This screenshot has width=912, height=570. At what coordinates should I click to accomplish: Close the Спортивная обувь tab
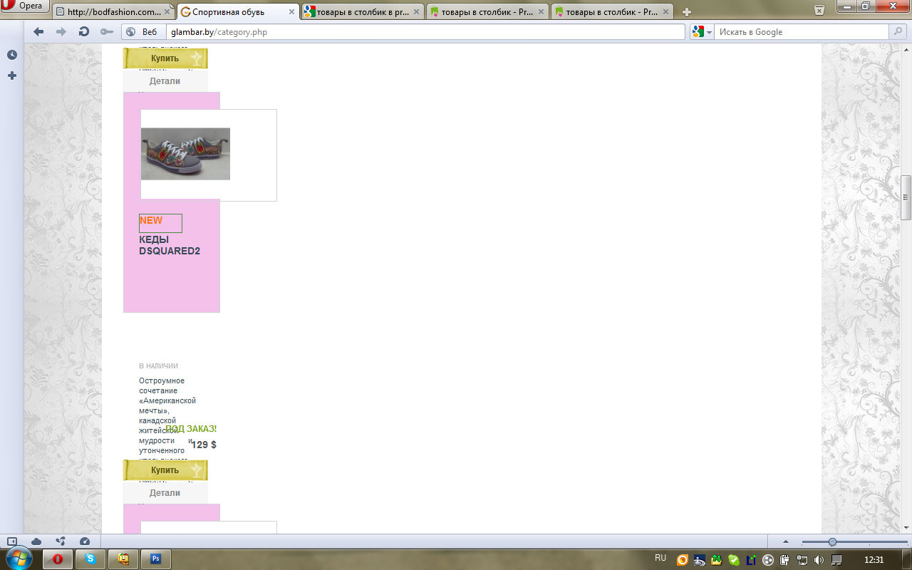[291, 12]
